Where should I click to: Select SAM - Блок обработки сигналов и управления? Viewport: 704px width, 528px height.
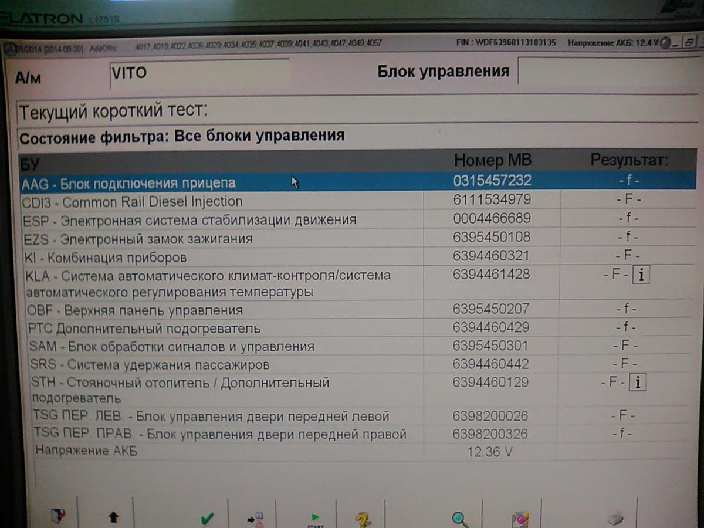(172, 347)
